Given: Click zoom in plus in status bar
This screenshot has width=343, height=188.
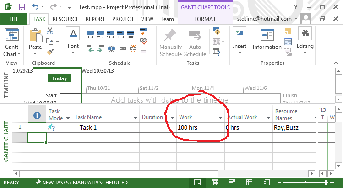Looking at the screenshot, I should pos(332,183).
